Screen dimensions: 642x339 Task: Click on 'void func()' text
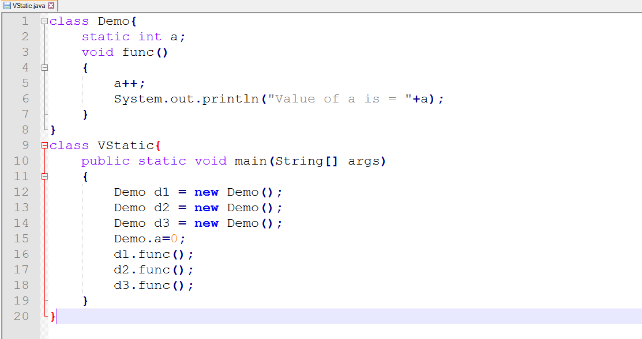pos(125,52)
